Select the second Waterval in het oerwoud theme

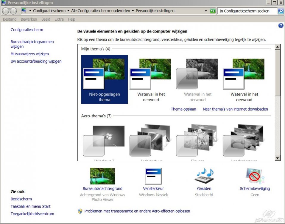[x=151, y=79]
